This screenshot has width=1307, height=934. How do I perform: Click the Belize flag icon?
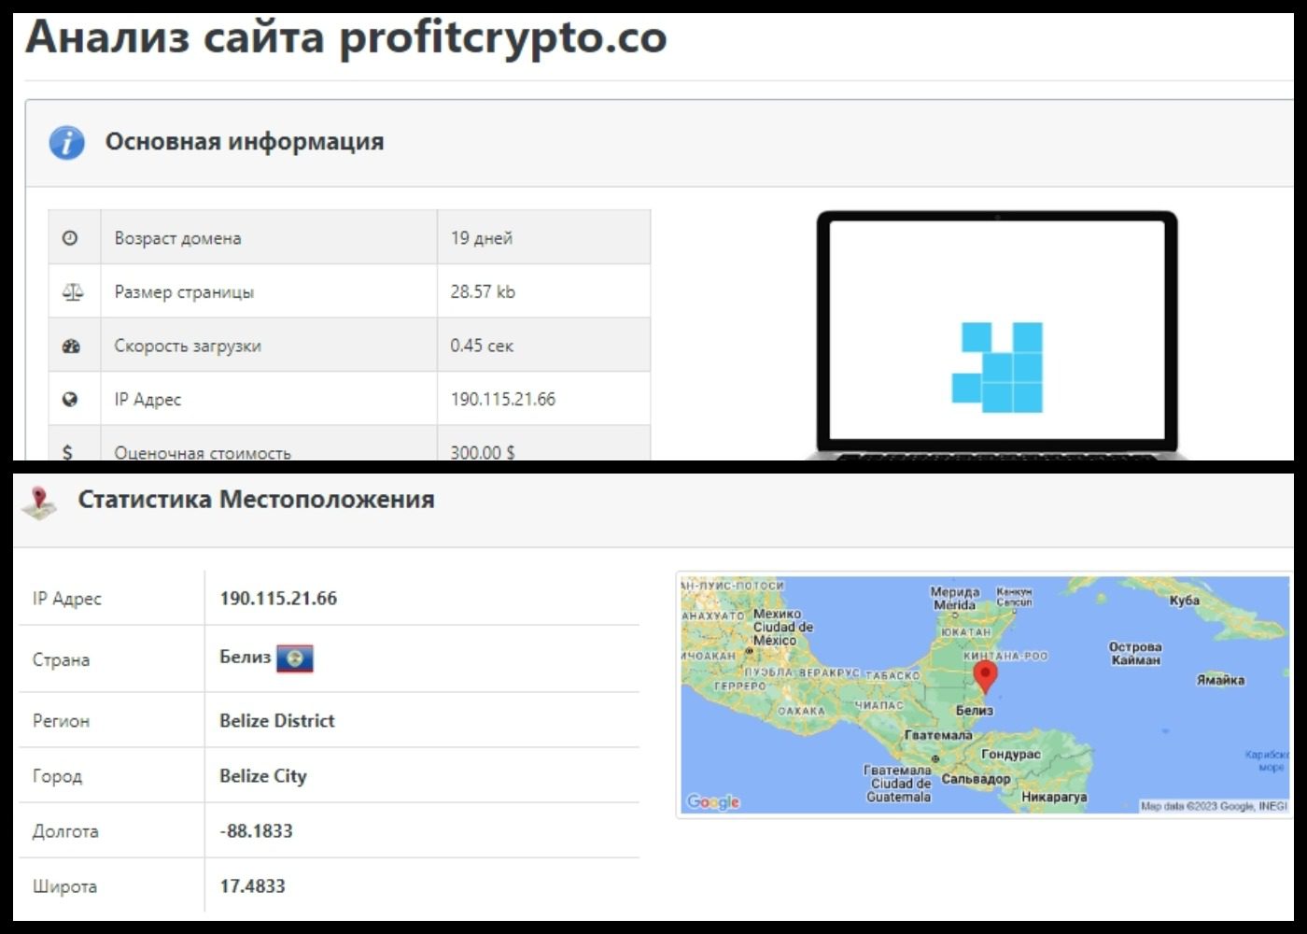click(x=295, y=658)
